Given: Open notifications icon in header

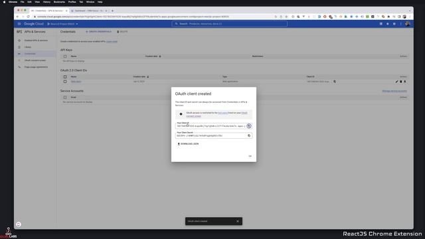Looking at the screenshot, I should click(x=388, y=24).
